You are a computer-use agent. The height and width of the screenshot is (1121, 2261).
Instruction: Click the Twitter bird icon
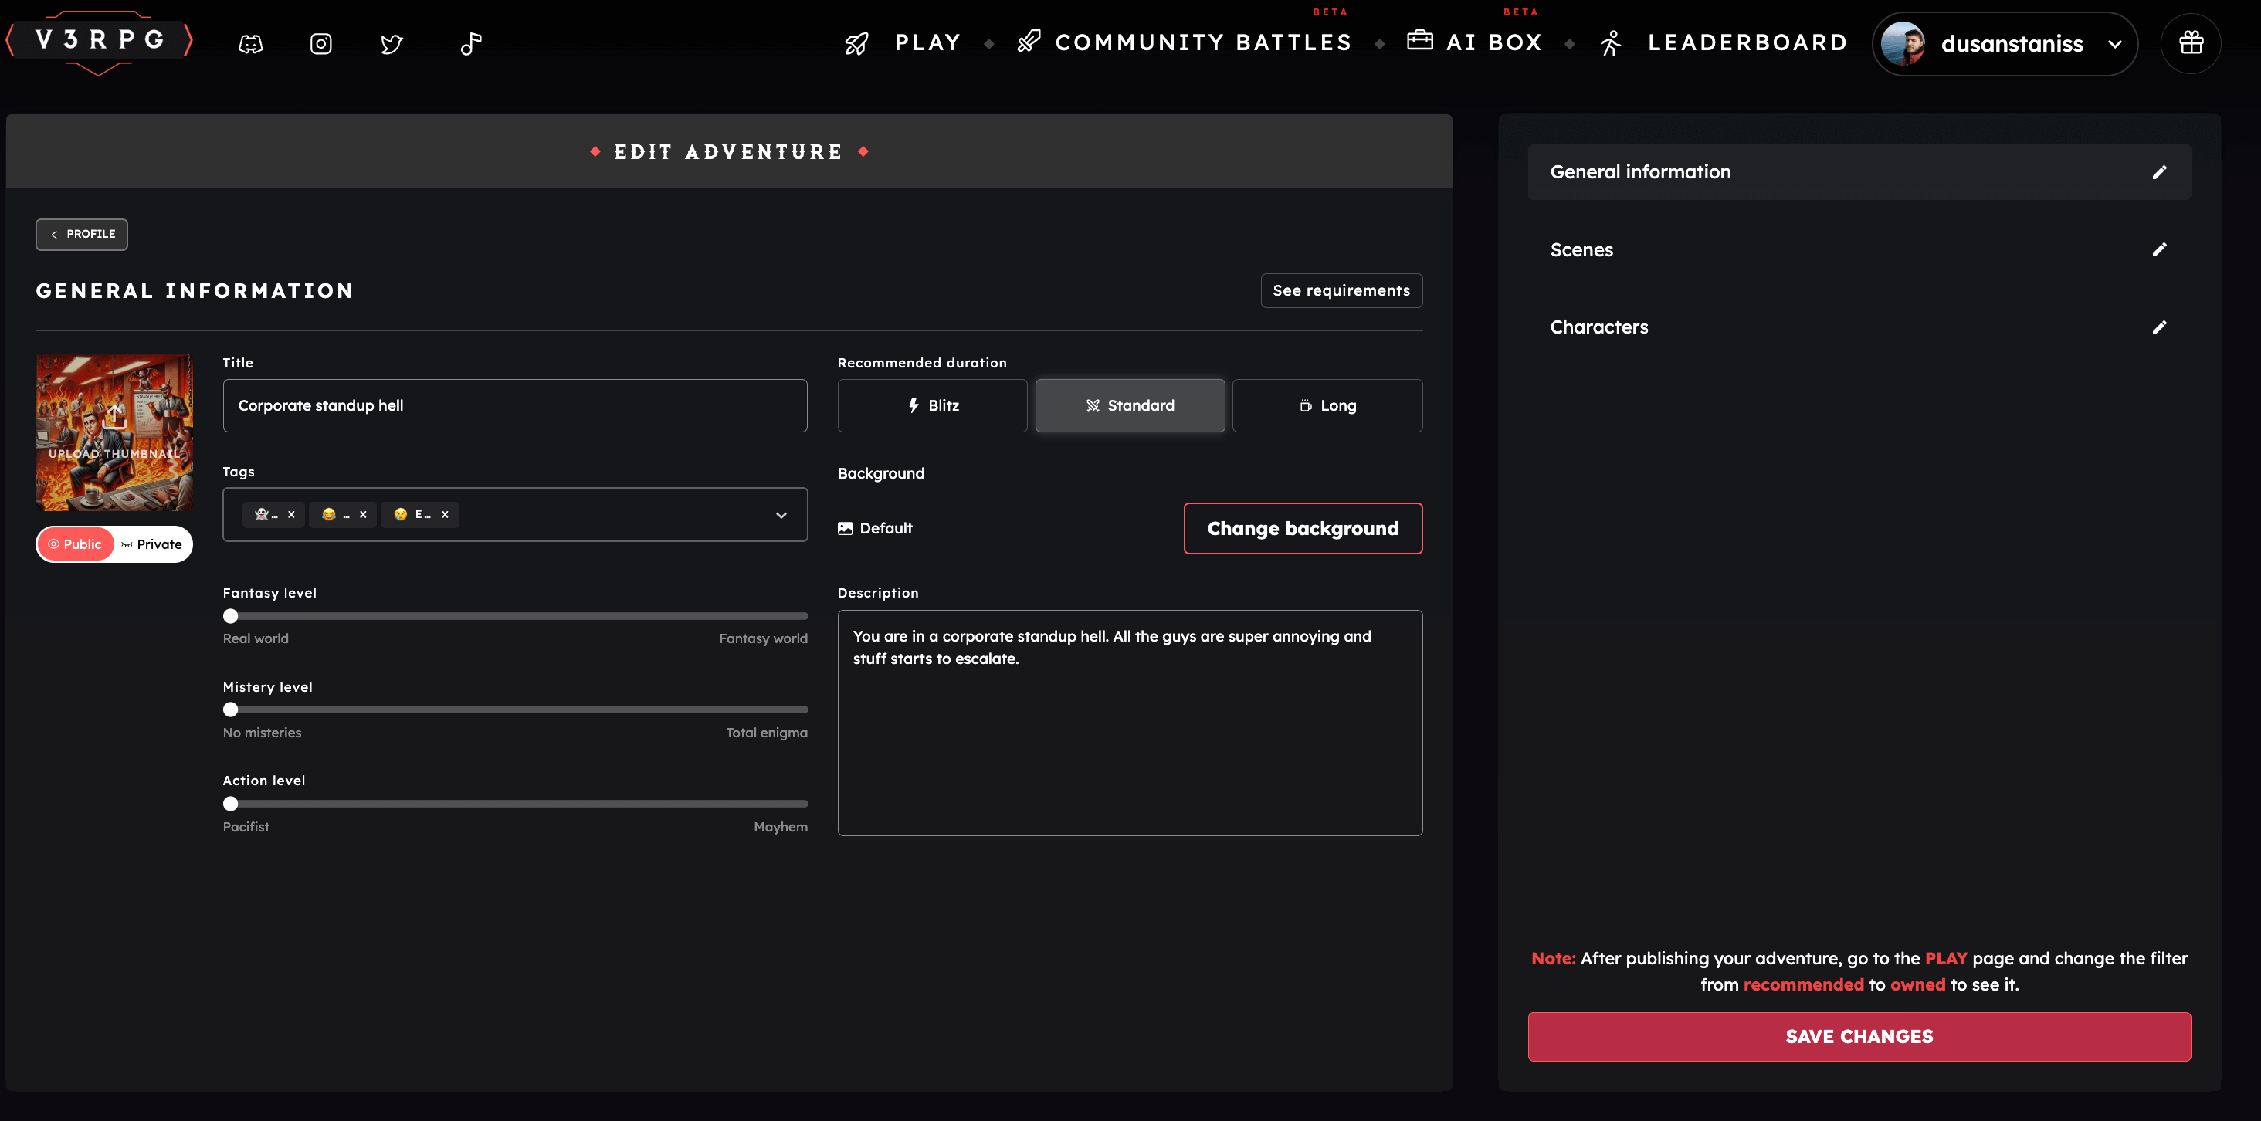392,43
